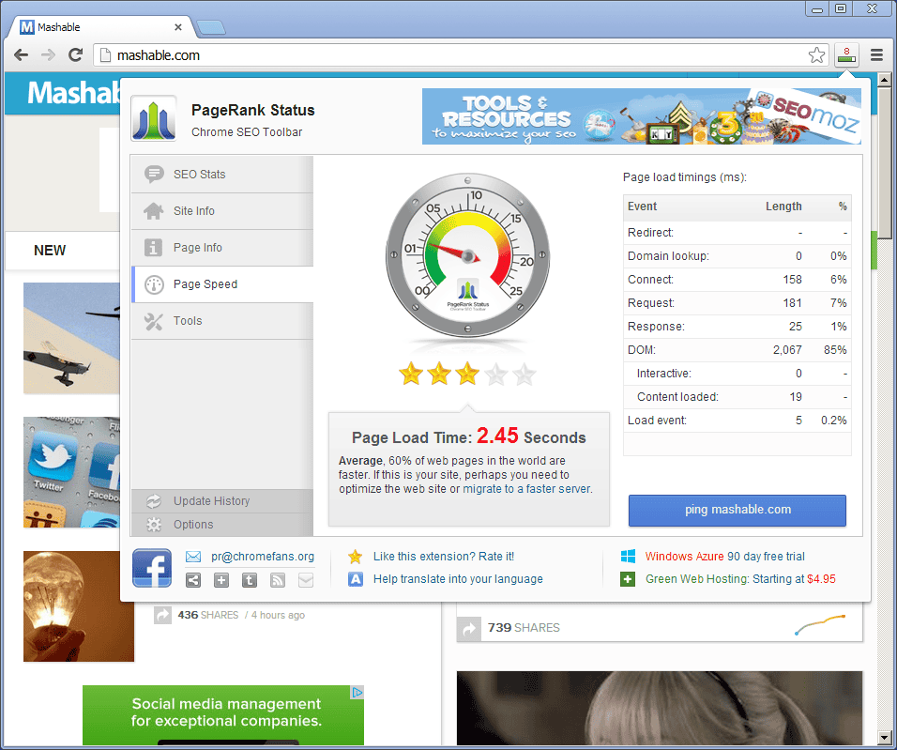
Task: Click the SEOmoz Tools & Resources banner
Action: [641, 116]
